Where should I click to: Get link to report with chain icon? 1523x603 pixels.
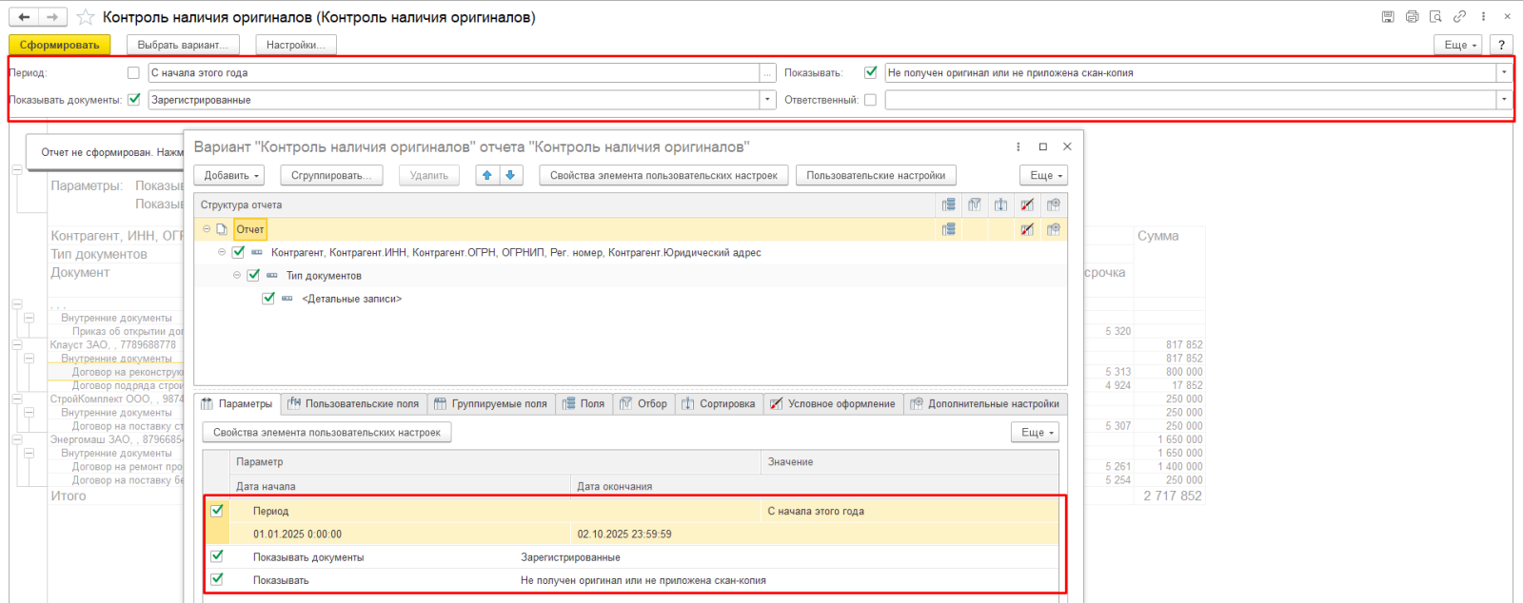[1459, 17]
